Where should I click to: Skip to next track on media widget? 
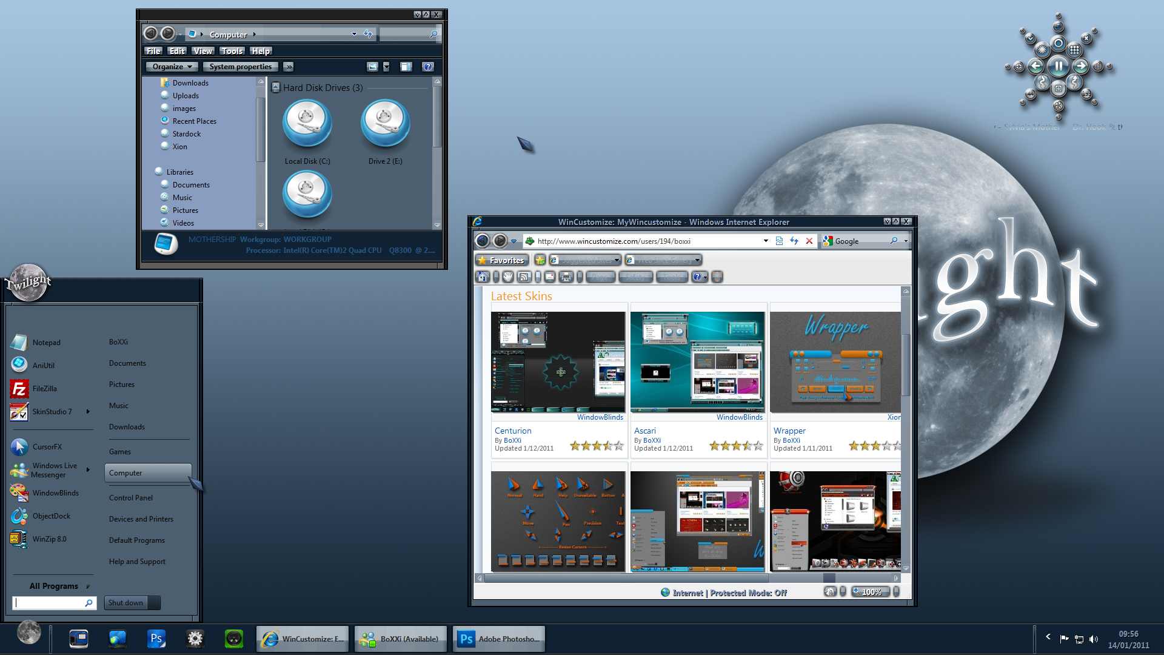click(1080, 66)
